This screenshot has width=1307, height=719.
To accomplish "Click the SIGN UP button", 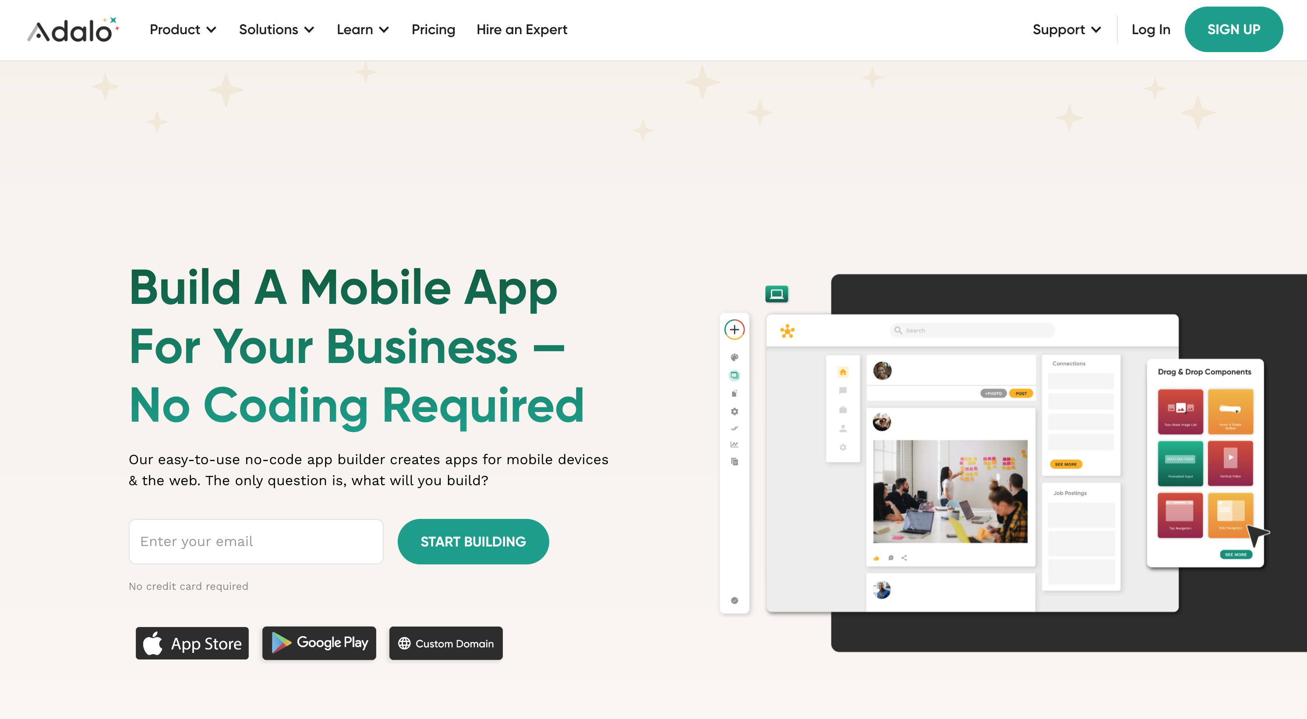I will coord(1233,29).
